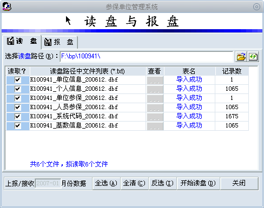Image resolution: width=264 pixels, height=208 pixels.
Task: Select file K100941_单位信息_200612.dbf
Action: [x=74, y=79]
